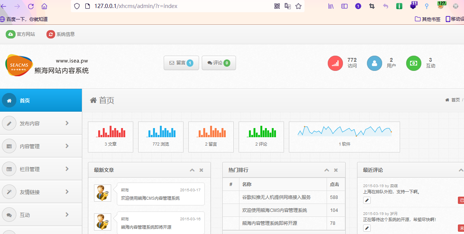Collapse the 热门排行 panel

327,170
